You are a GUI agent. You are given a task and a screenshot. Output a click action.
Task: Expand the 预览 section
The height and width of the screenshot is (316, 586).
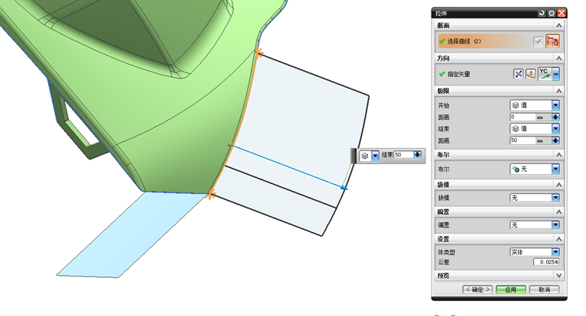(x=558, y=276)
